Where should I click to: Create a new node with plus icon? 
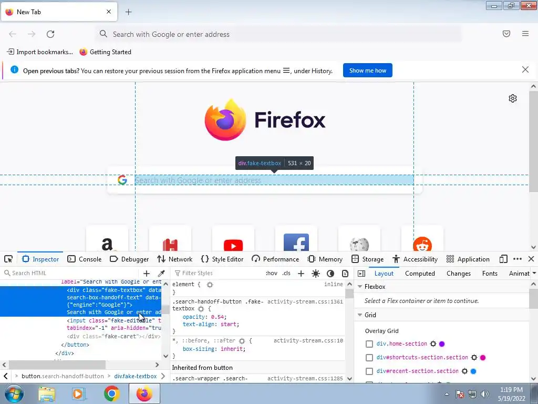(x=147, y=274)
